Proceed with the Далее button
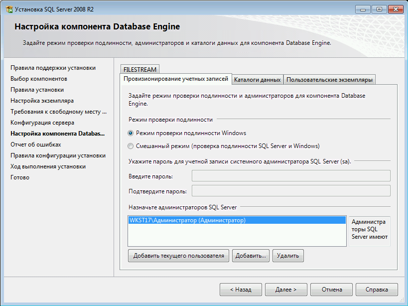Screen dimensions: 408x306 point(286,290)
